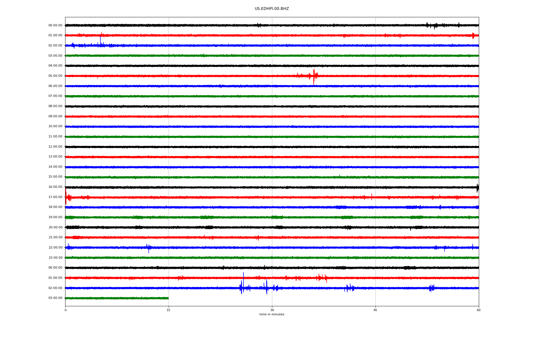Image resolution: width=544 pixels, height=340 pixels.
Task: Click the 22:00:00 row label
Action: coord(55,248)
